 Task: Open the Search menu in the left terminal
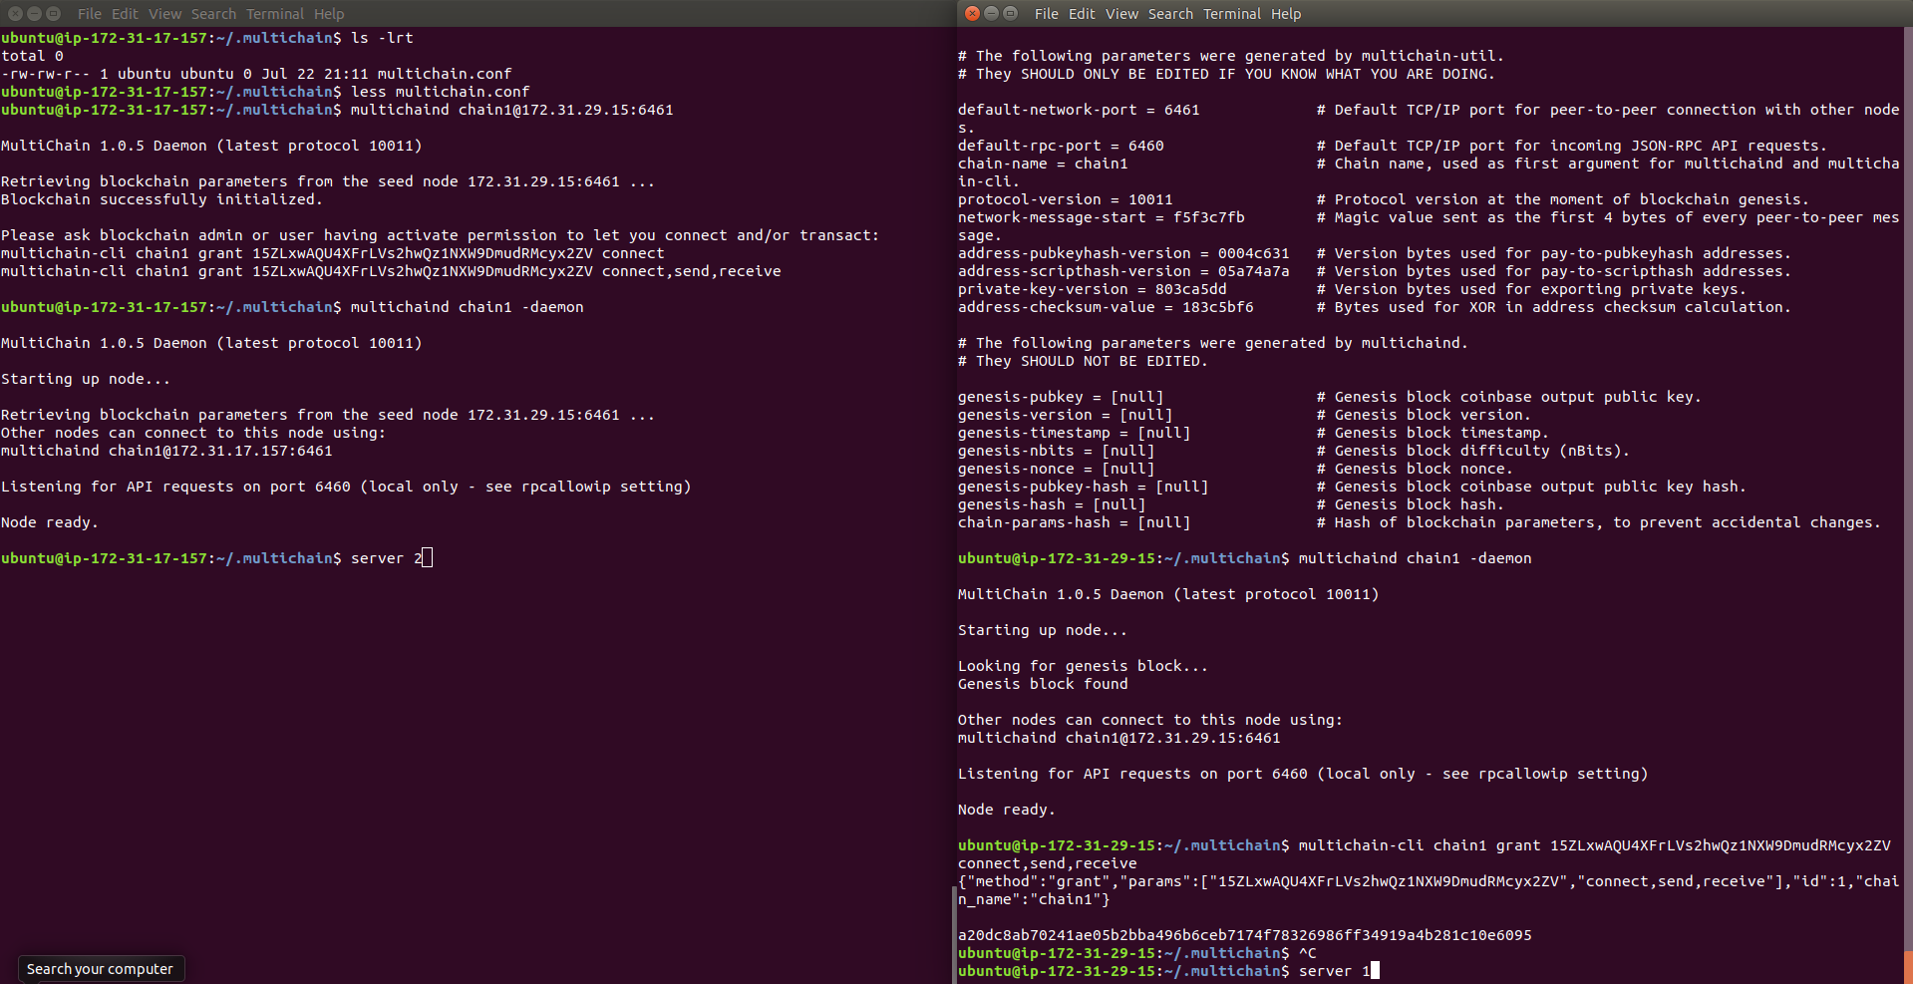(213, 14)
